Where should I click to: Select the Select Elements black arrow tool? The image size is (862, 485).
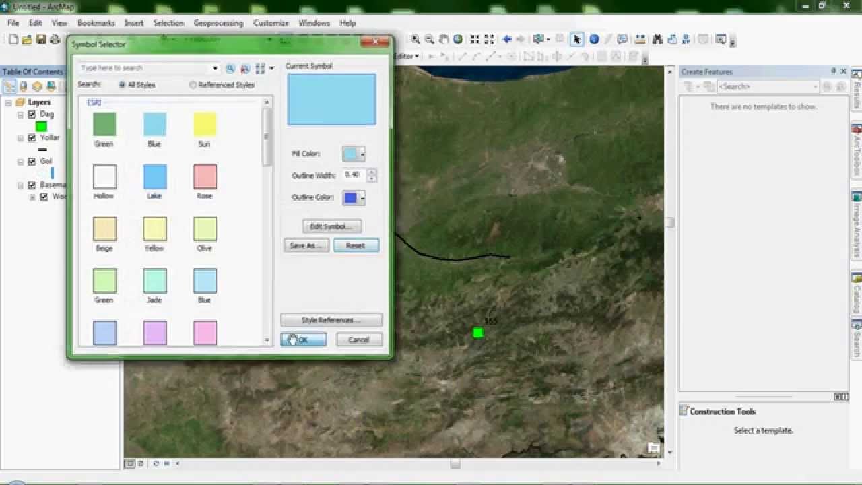click(576, 39)
